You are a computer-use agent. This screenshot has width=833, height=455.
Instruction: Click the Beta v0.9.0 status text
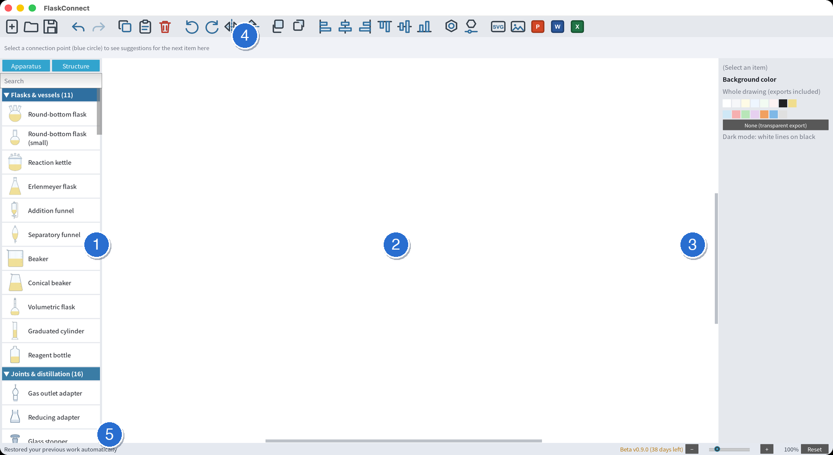(651, 449)
